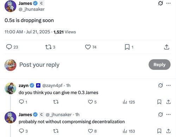View analytics on James's reply showing 153
The height and width of the screenshot is (137, 176).
click(129, 131)
